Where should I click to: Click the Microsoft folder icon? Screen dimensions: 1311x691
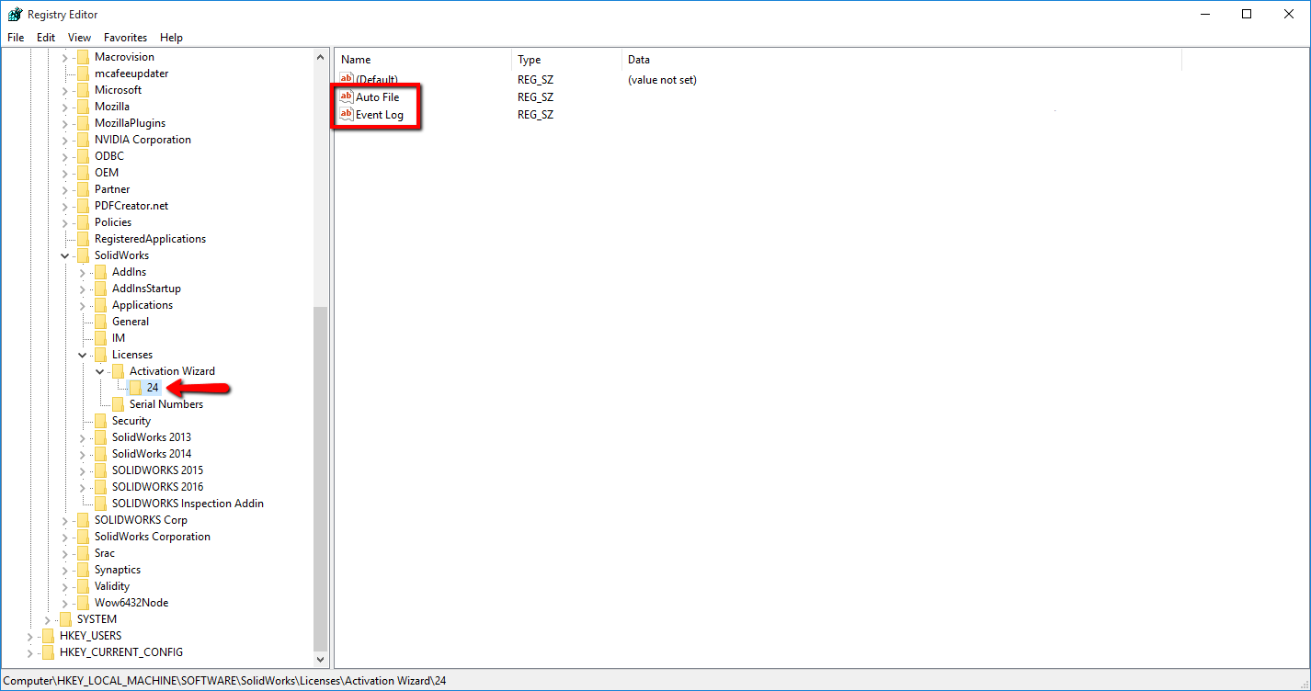point(85,90)
